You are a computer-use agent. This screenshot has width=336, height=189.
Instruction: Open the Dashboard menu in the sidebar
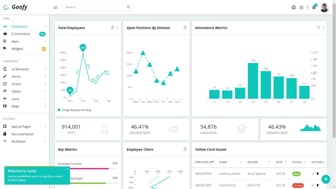tap(20, 26)
